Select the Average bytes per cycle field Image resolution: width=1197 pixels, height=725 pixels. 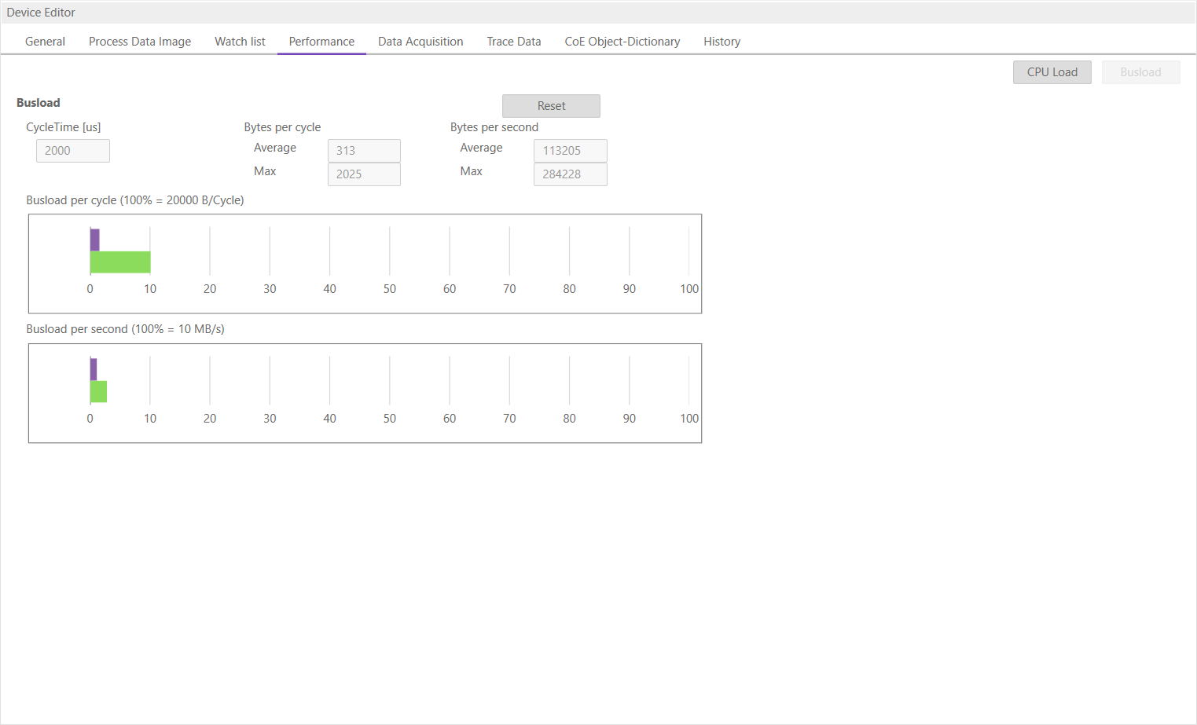(364, 150)
